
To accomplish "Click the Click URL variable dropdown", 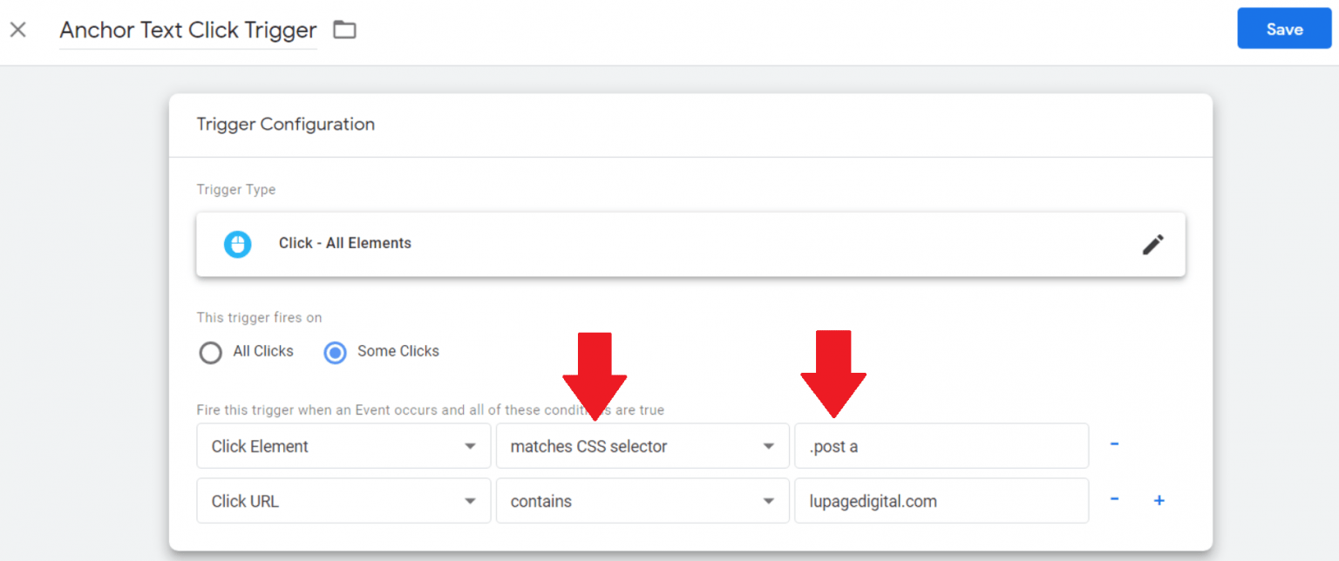I will (343, 501).
